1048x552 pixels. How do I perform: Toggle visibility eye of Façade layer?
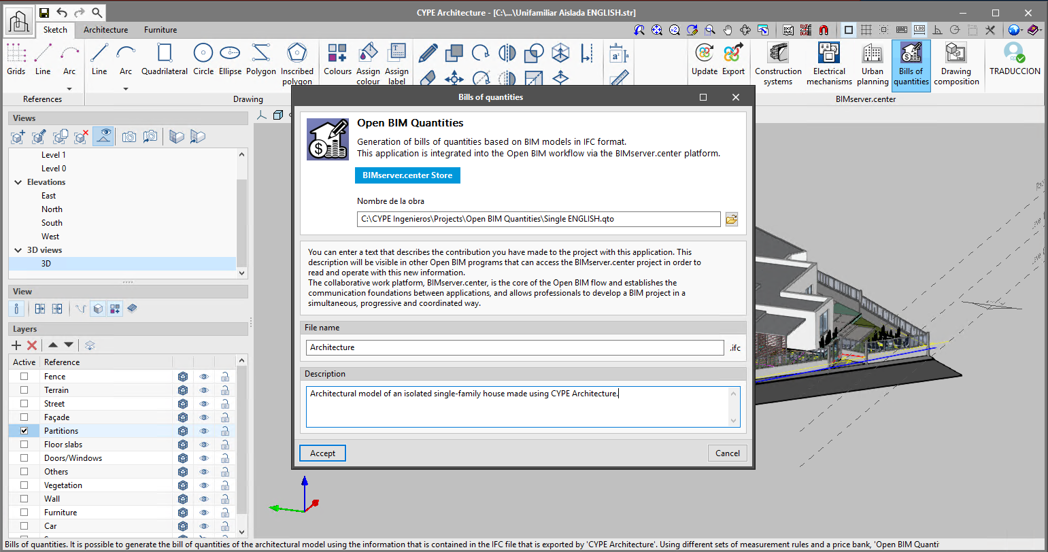pos(203,417)
